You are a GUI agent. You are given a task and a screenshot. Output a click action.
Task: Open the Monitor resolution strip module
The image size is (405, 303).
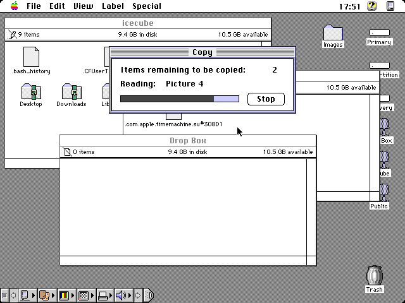(x=86, y=295)
